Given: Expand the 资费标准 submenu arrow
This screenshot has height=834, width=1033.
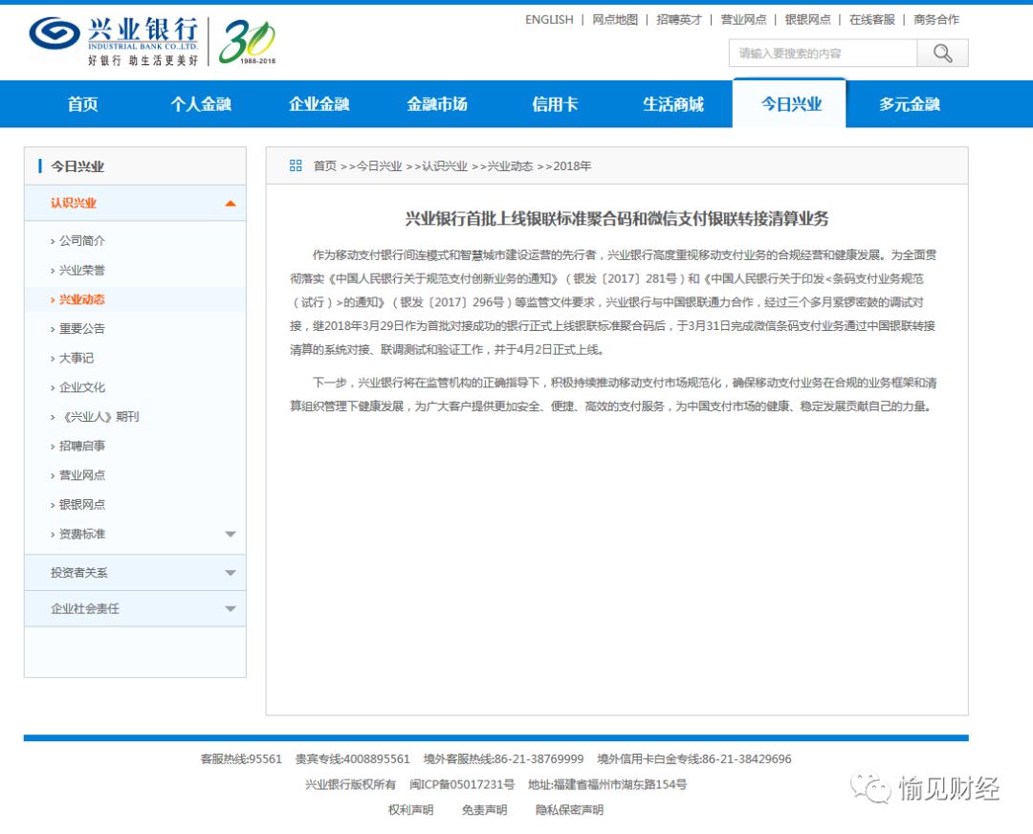Looking at the screenshot, I should 230,535.
